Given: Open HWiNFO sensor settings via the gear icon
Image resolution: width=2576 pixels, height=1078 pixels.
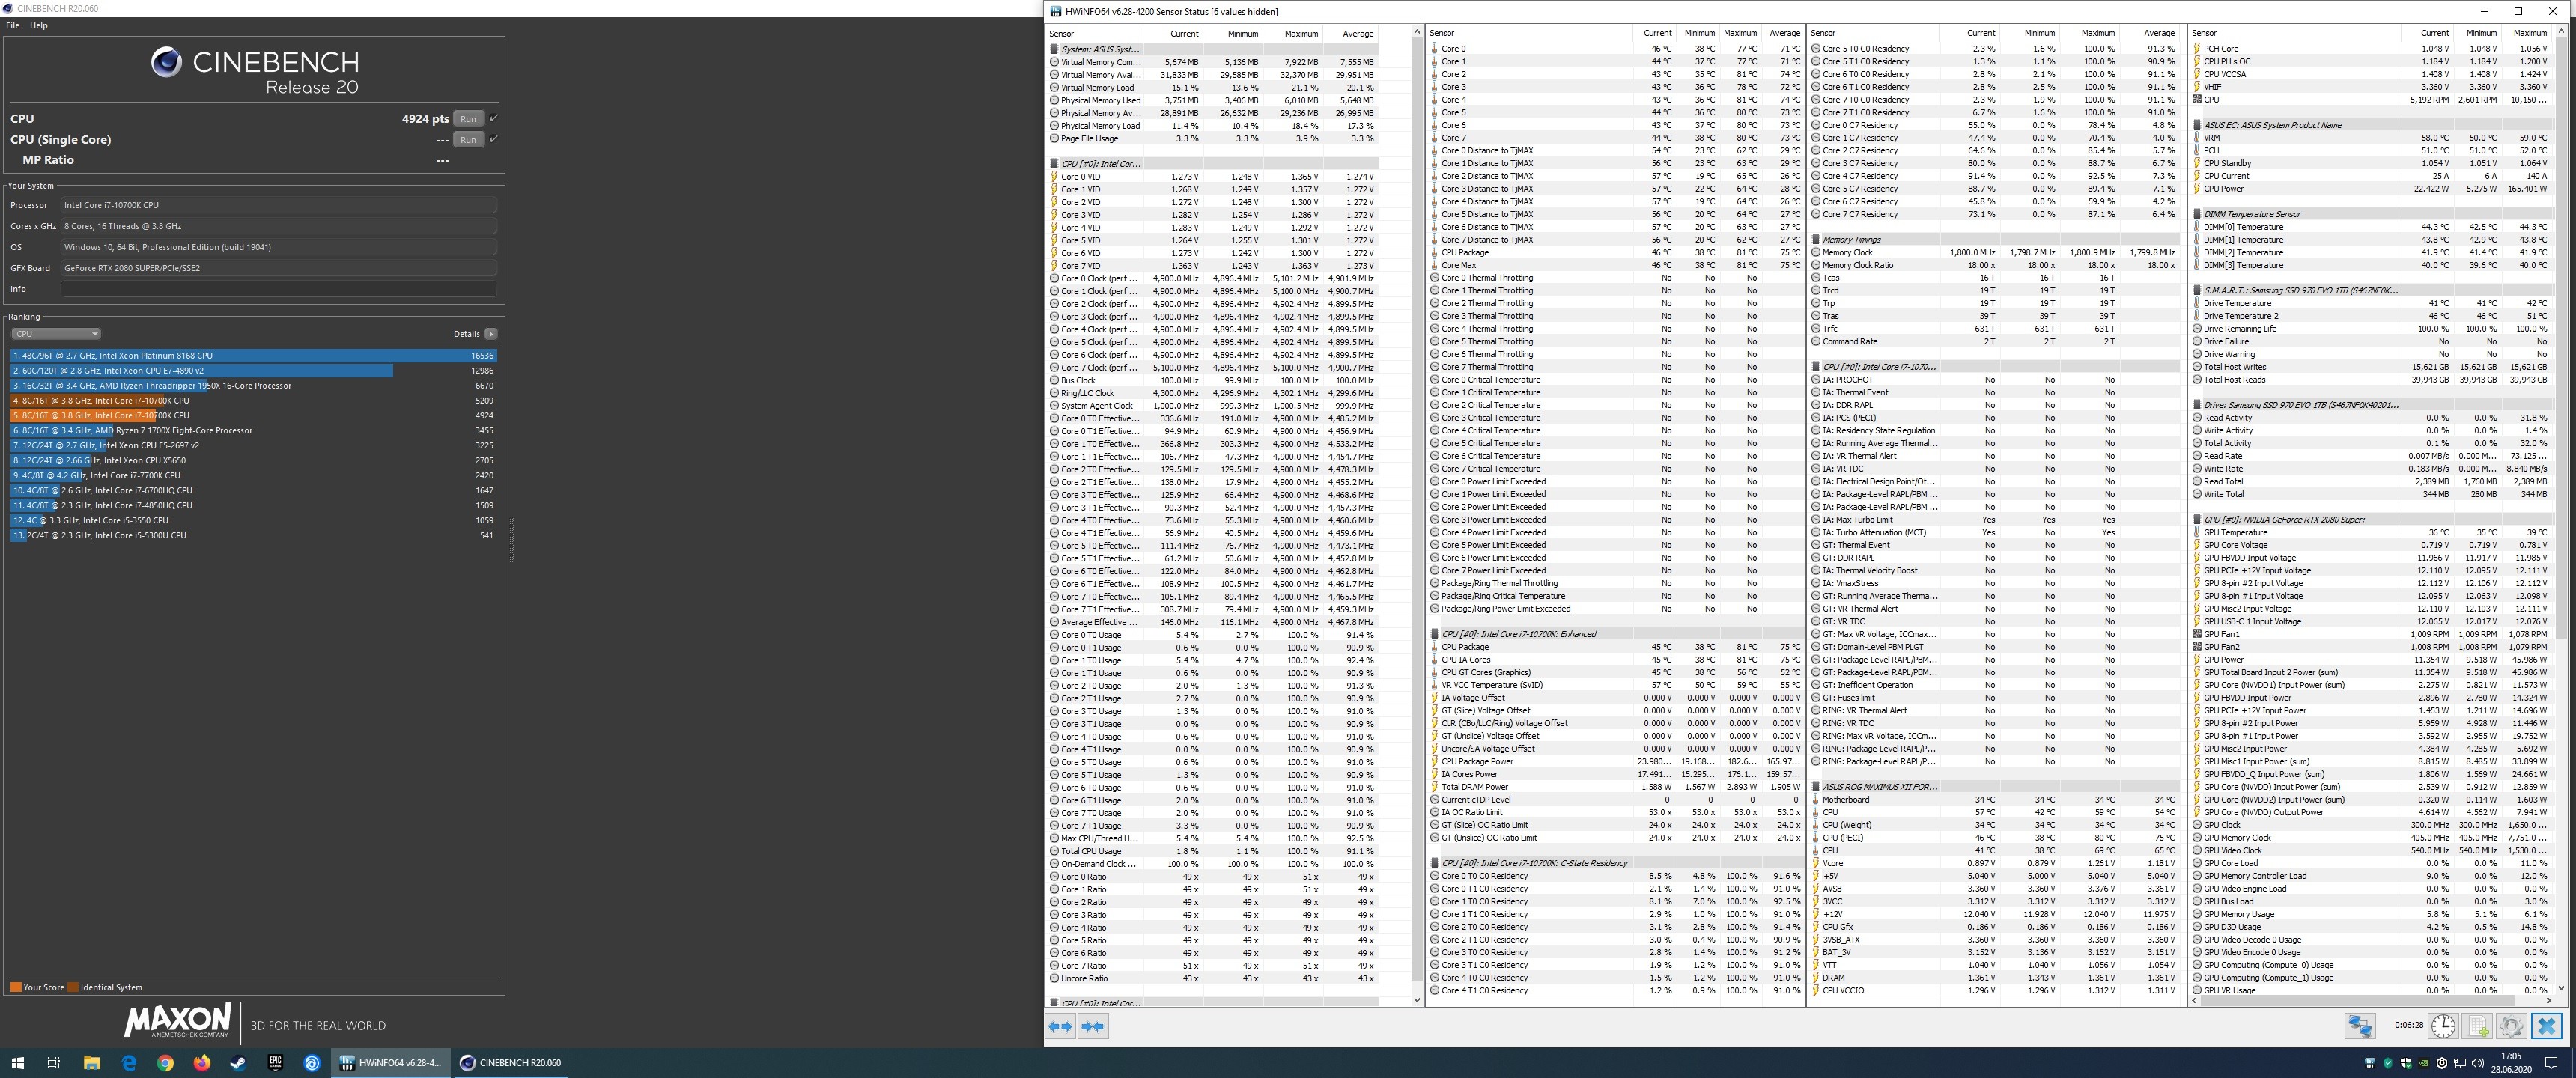Looking at the screenshot, I should [x=2512, y=1026].
